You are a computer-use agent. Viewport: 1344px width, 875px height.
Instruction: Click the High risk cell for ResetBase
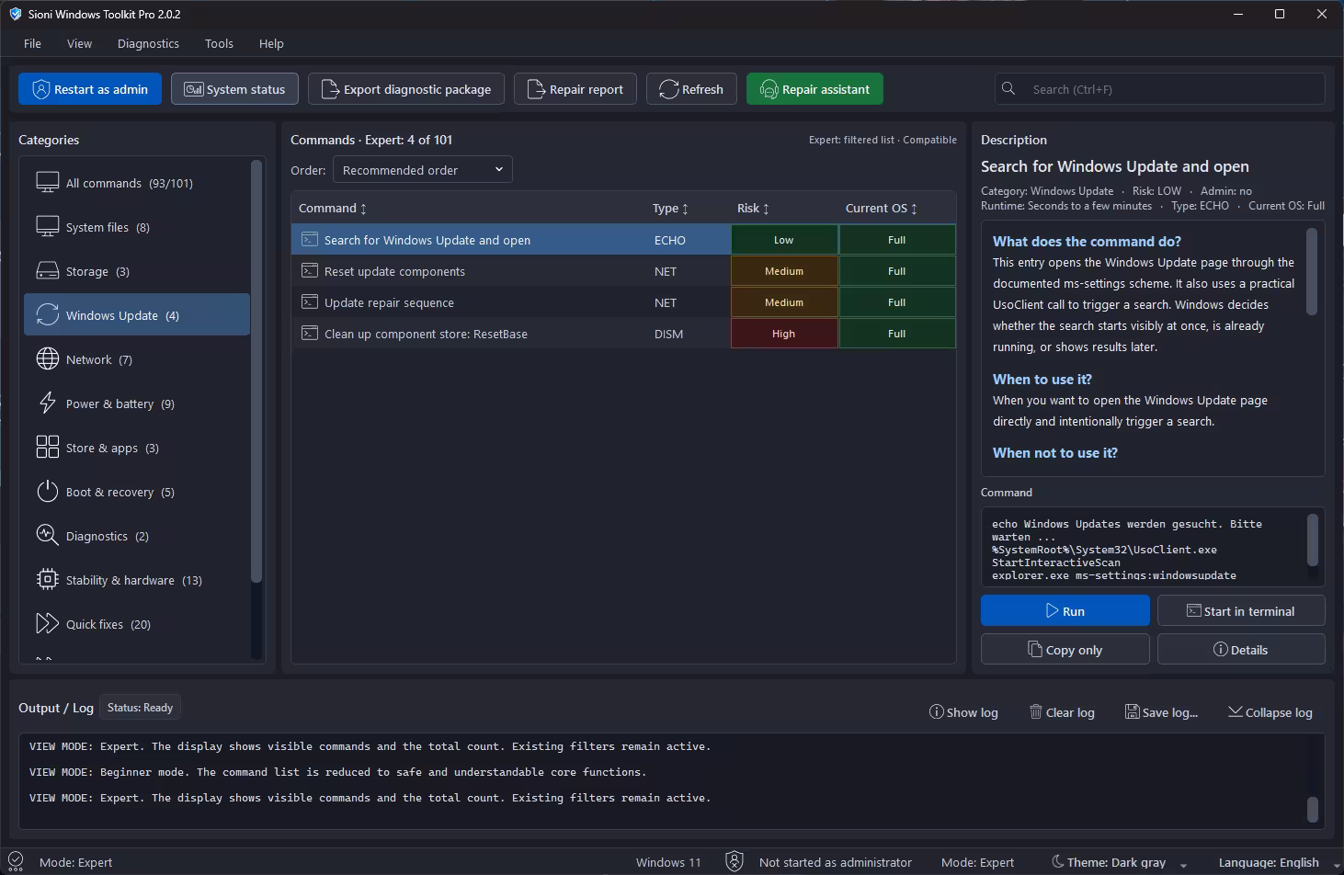[784, 334]
